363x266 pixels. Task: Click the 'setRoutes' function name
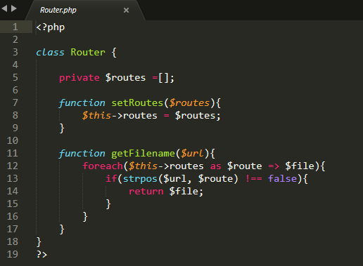click(137, 103)
